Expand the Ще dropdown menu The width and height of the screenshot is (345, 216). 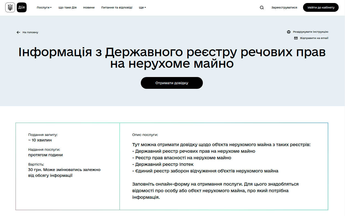point(142,8)
